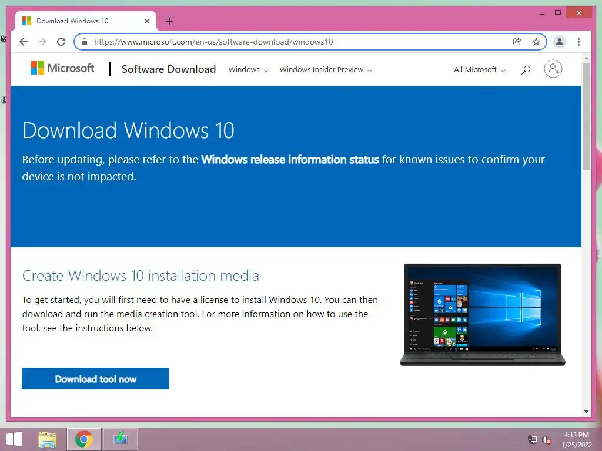The height and width of the screenshot is (451, 602).
Task: Click the installer icon in the taskbar
Action: click(x=121, y=439)
